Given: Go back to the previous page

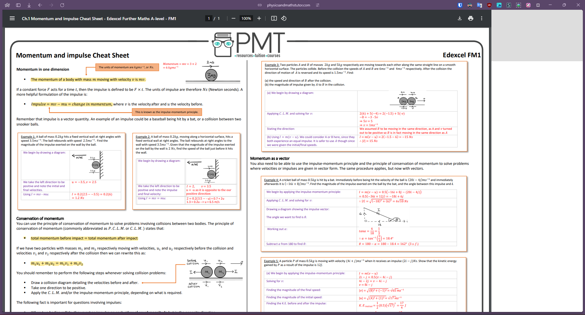Looking at the screenshot, I should click(40, 5).
